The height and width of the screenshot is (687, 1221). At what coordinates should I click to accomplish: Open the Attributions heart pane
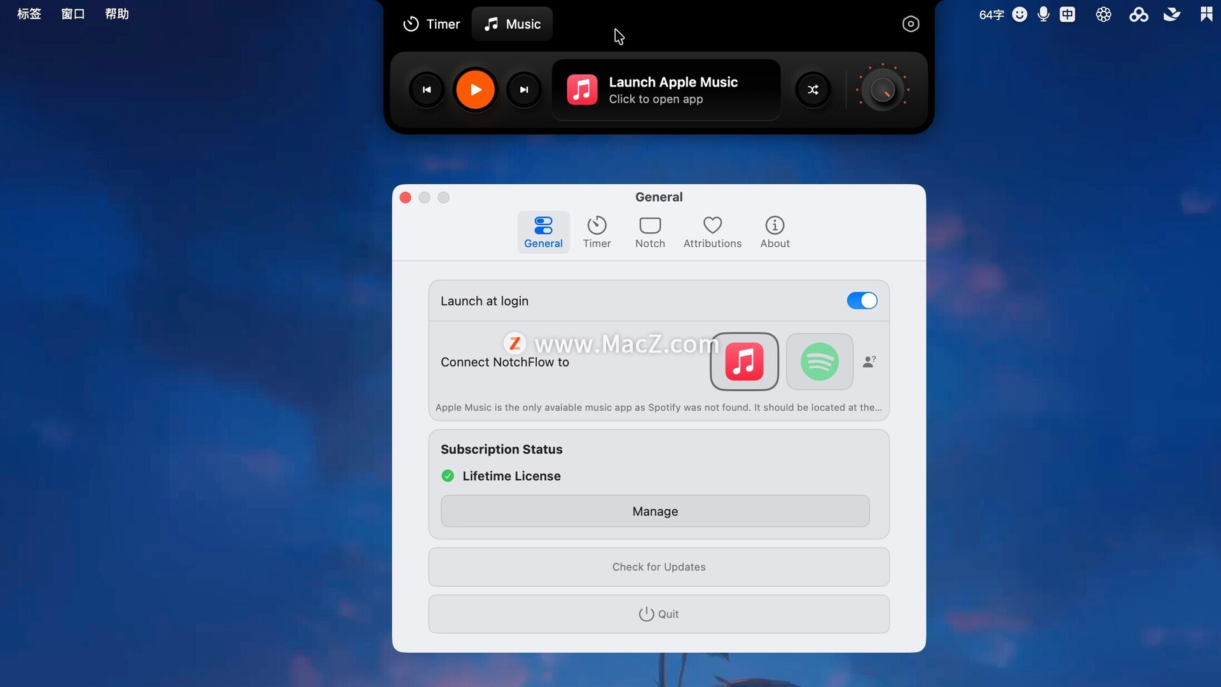tap(712, 232)
